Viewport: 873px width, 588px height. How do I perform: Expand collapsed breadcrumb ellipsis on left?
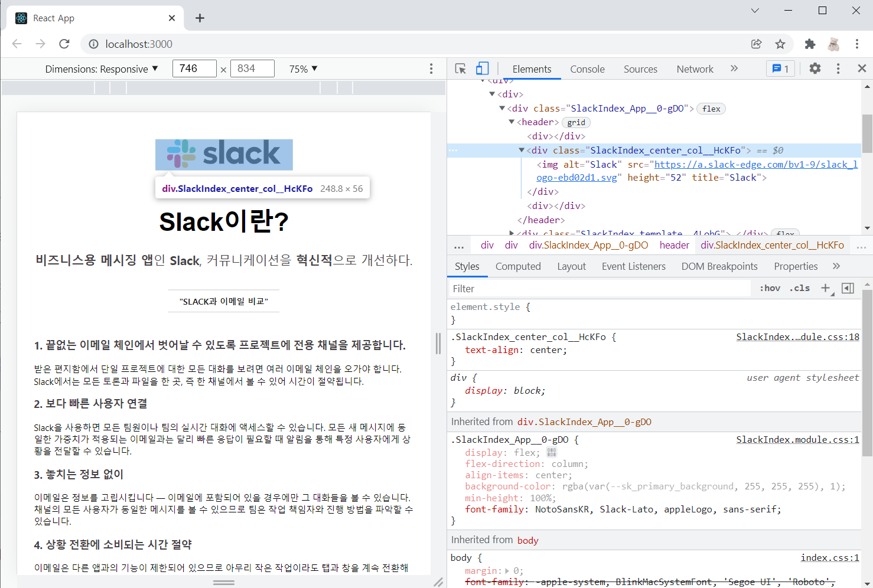point(459,246)
